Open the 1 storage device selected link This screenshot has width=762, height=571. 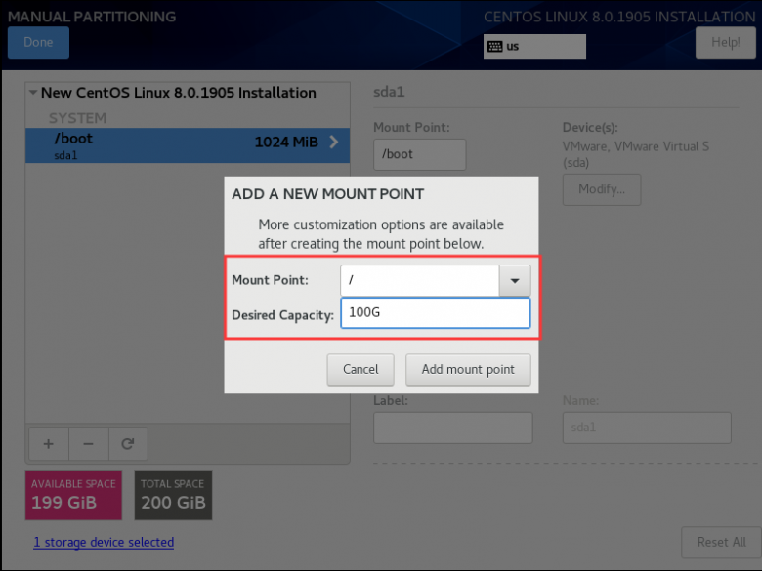point(104,542)
